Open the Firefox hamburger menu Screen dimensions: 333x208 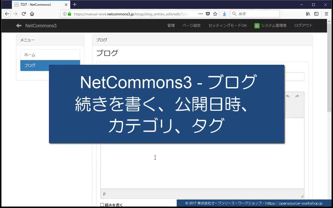coord(326,14)
